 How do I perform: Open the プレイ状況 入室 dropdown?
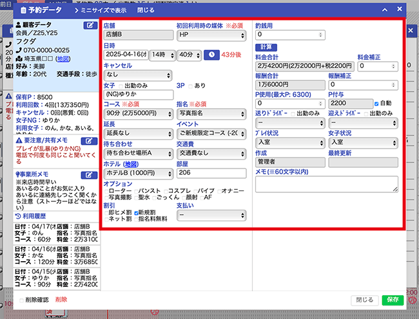[290, 143]
